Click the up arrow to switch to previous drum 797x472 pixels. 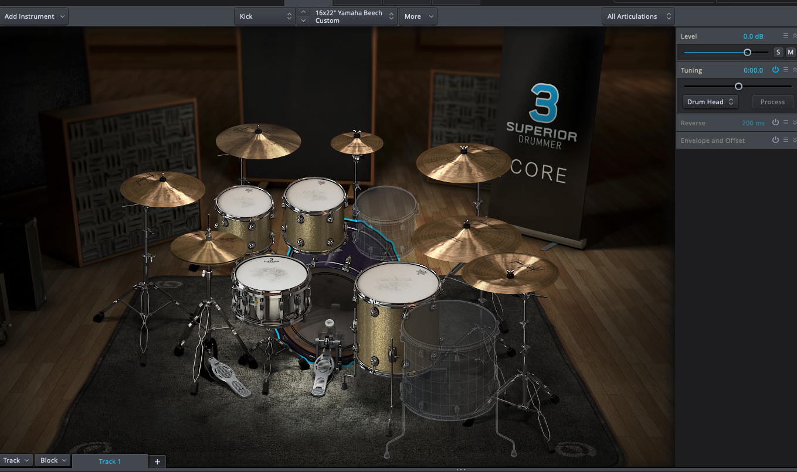303,12
